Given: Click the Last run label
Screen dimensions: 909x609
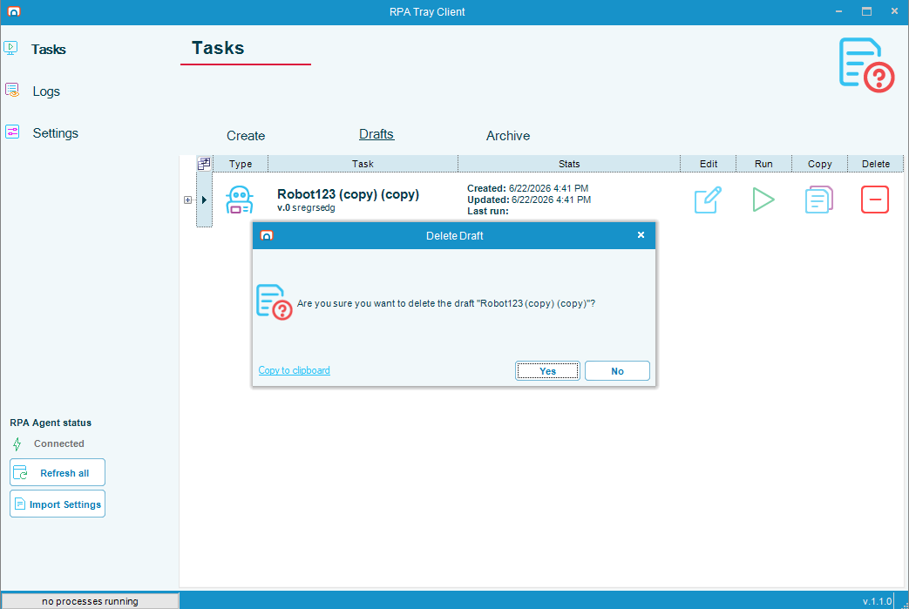Looking at the screenshot, I should (x=487, y=212).
